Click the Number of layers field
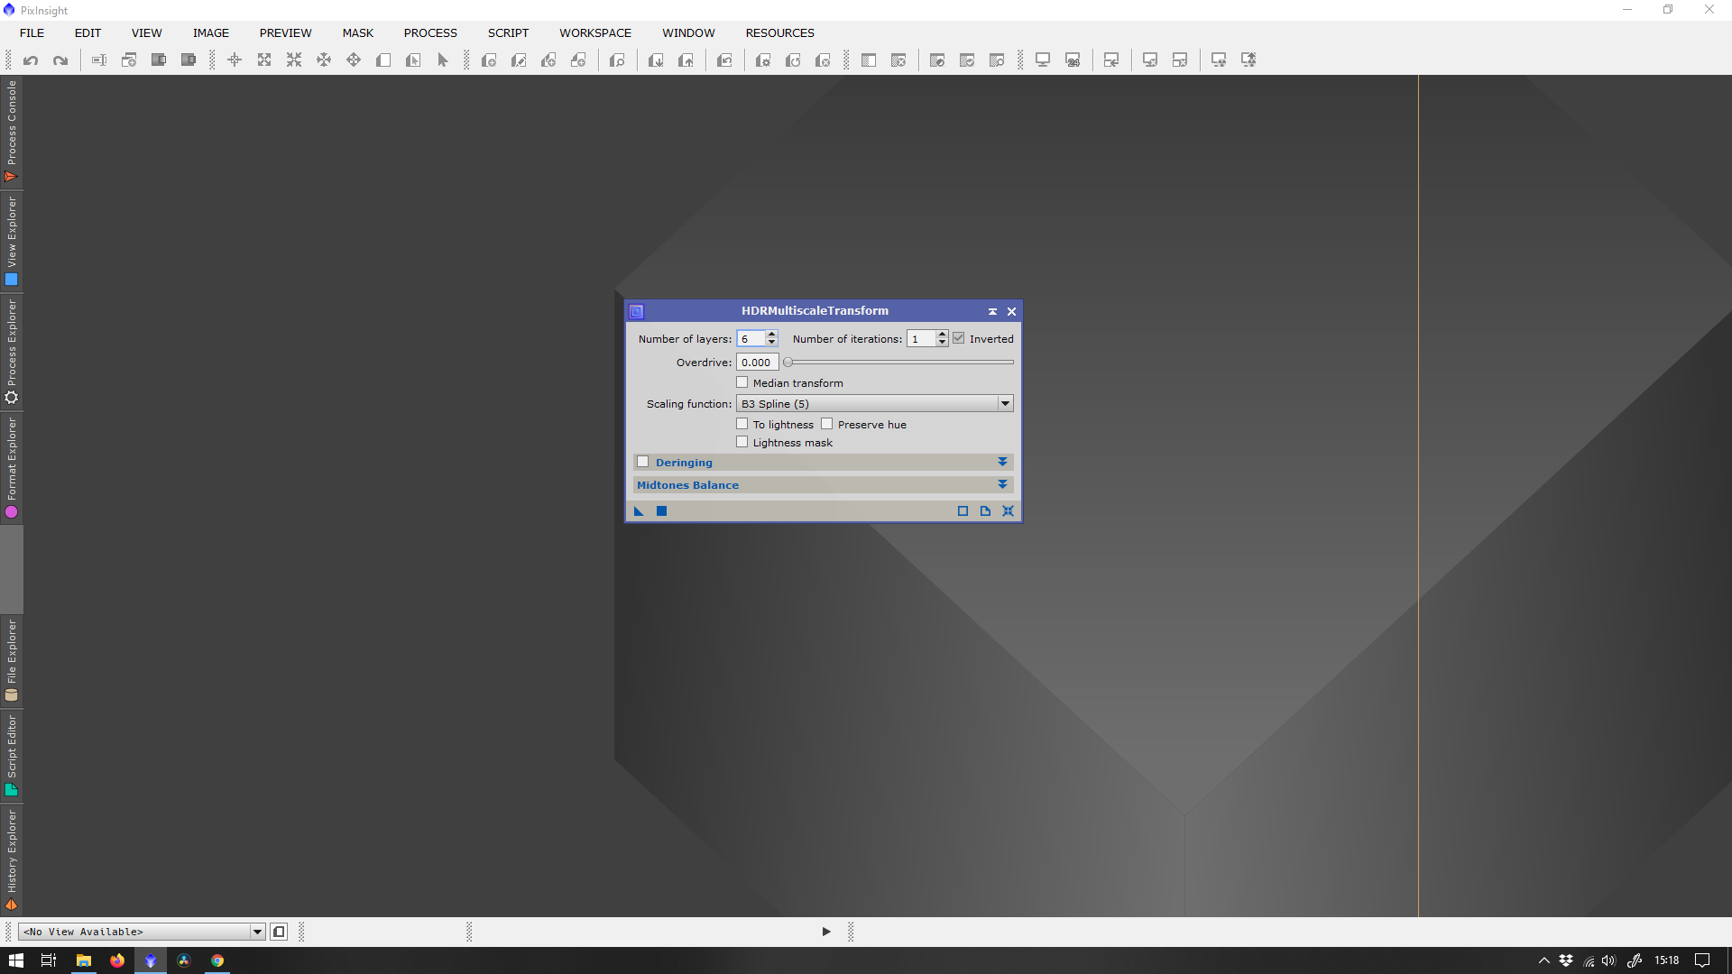1732x974 pixels. click(751, 338)
